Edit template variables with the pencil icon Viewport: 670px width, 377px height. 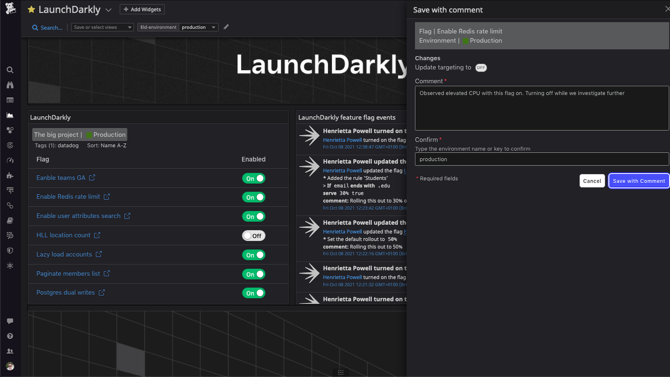tap(226, 26)
